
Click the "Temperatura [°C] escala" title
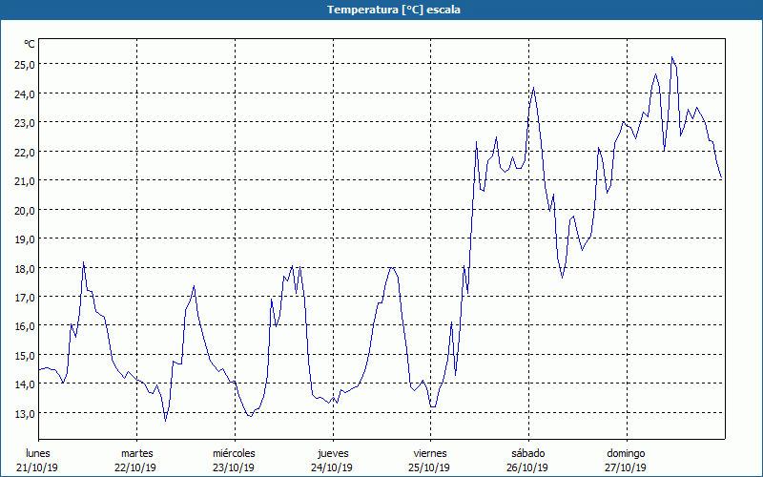pyautogui.click(x=394, y=10)
